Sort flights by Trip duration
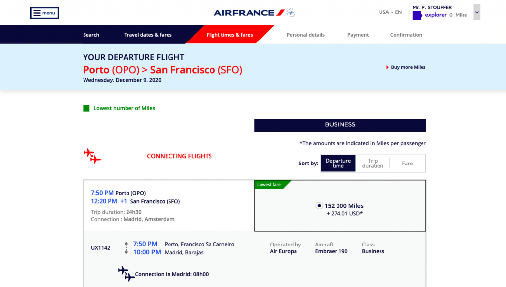This screenshot has height=287, width=506. (x=373, y=163)
